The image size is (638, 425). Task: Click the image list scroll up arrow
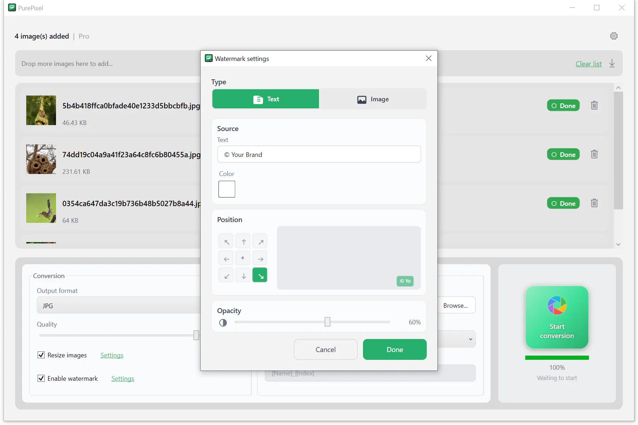pos(618,88)
